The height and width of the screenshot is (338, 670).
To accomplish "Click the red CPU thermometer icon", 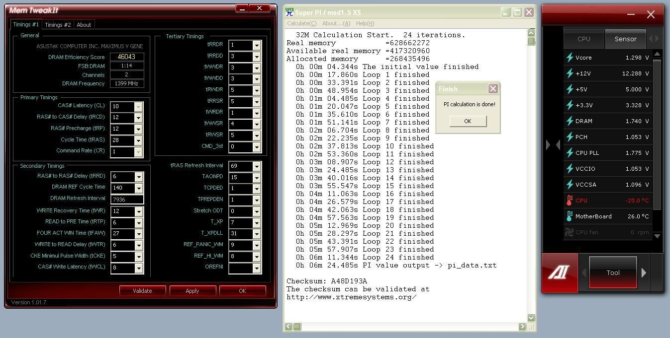I will pyautogui.click(x=570, y=201).
